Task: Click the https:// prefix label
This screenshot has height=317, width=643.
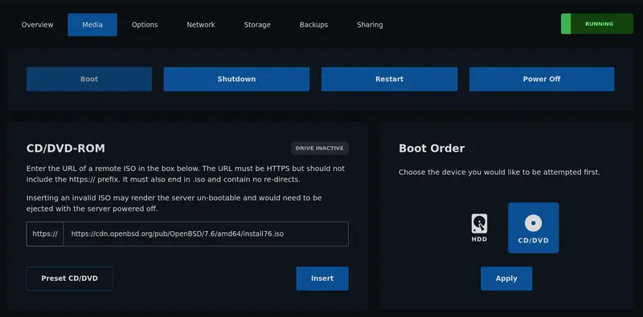Action: click(45, 234)
